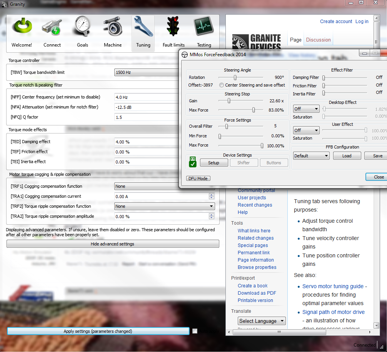Click the TEF Friction effect field

click(x=147, y=152)
